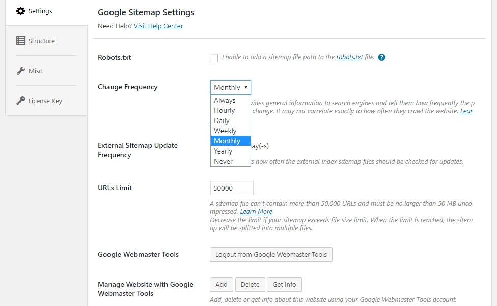Click the Google Sitemap Settings heading

(146, 12)
